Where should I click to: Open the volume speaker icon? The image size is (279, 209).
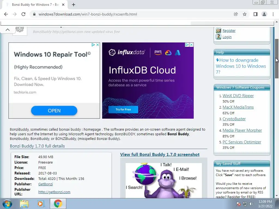pyautogui.click(x=251, y=204)
